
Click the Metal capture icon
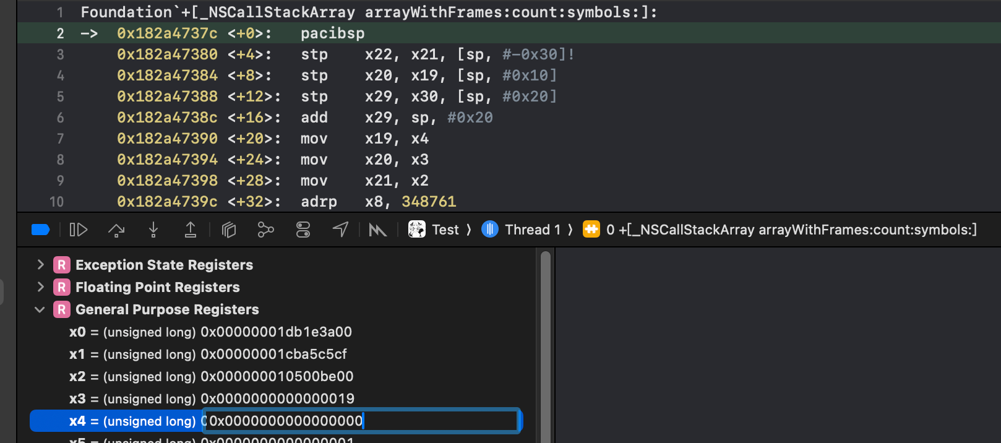click(377, 230)
